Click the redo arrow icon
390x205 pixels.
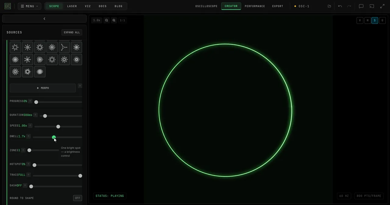(x=349, y=6)
